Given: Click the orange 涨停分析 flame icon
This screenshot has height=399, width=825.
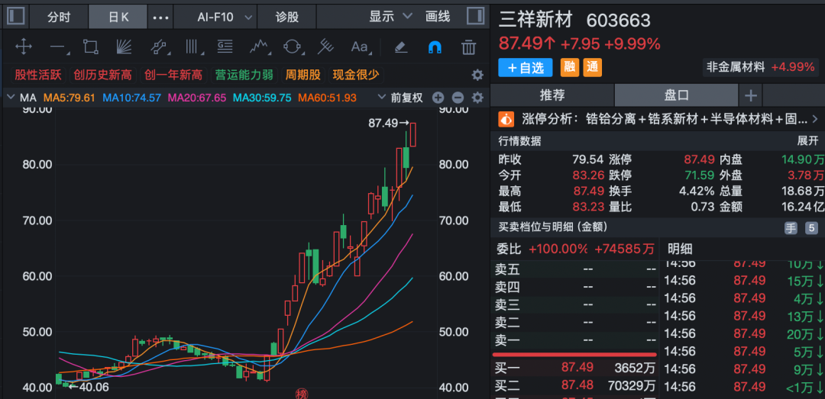Looking at the screenshot, I should (506, 119).
